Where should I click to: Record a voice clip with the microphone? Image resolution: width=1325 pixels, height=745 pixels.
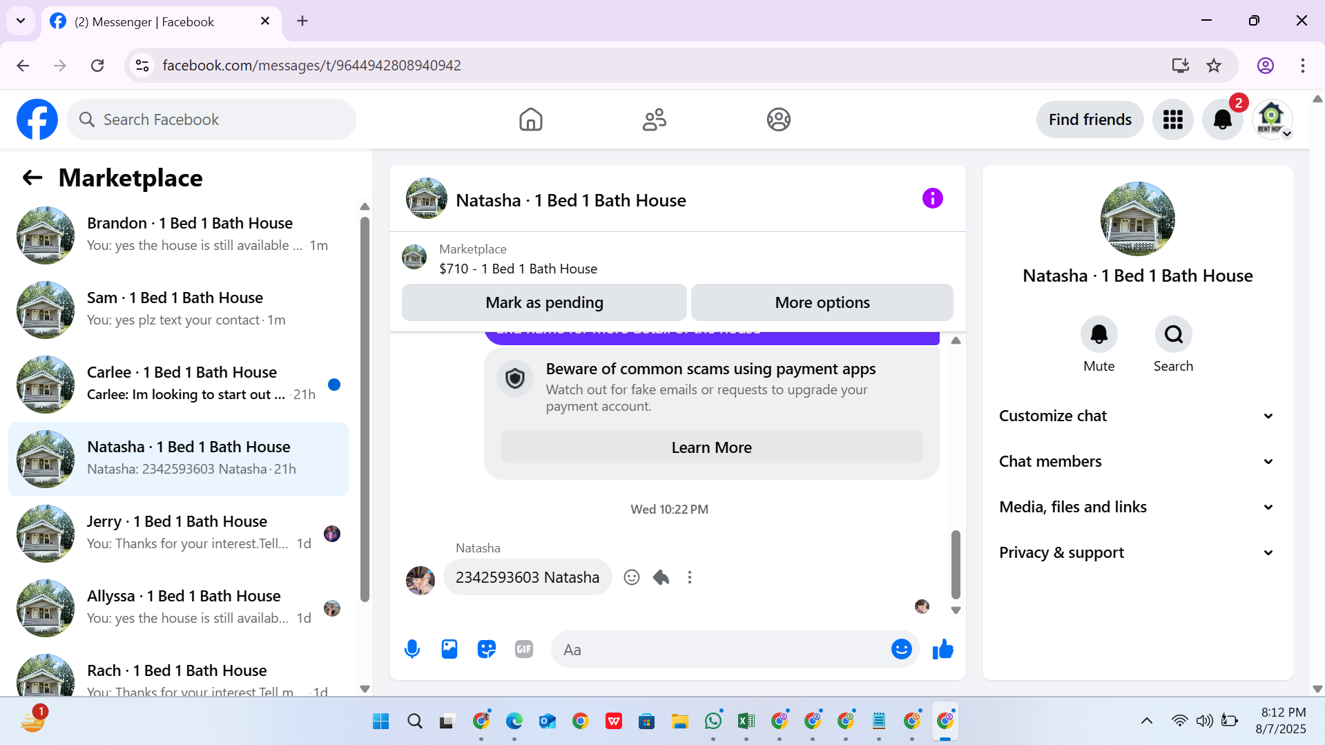(x=412, y=649)
